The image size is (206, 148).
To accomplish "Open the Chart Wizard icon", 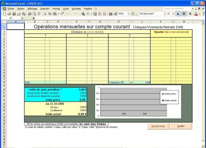I will (x=111, y=14).
